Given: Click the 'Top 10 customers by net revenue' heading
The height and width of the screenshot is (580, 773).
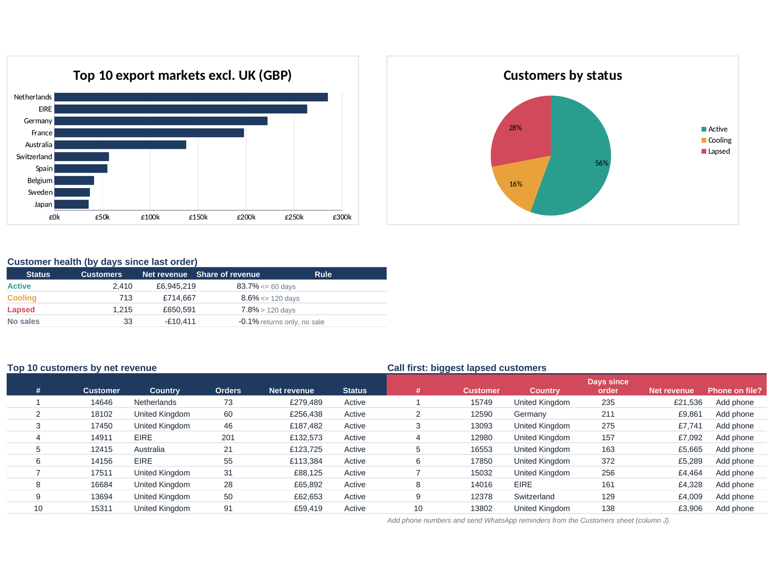Looking at the screenshot, I should coord(82,368).
